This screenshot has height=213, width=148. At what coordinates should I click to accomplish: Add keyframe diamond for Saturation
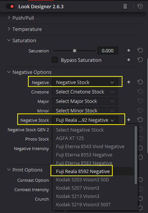(x=129, y=51)
